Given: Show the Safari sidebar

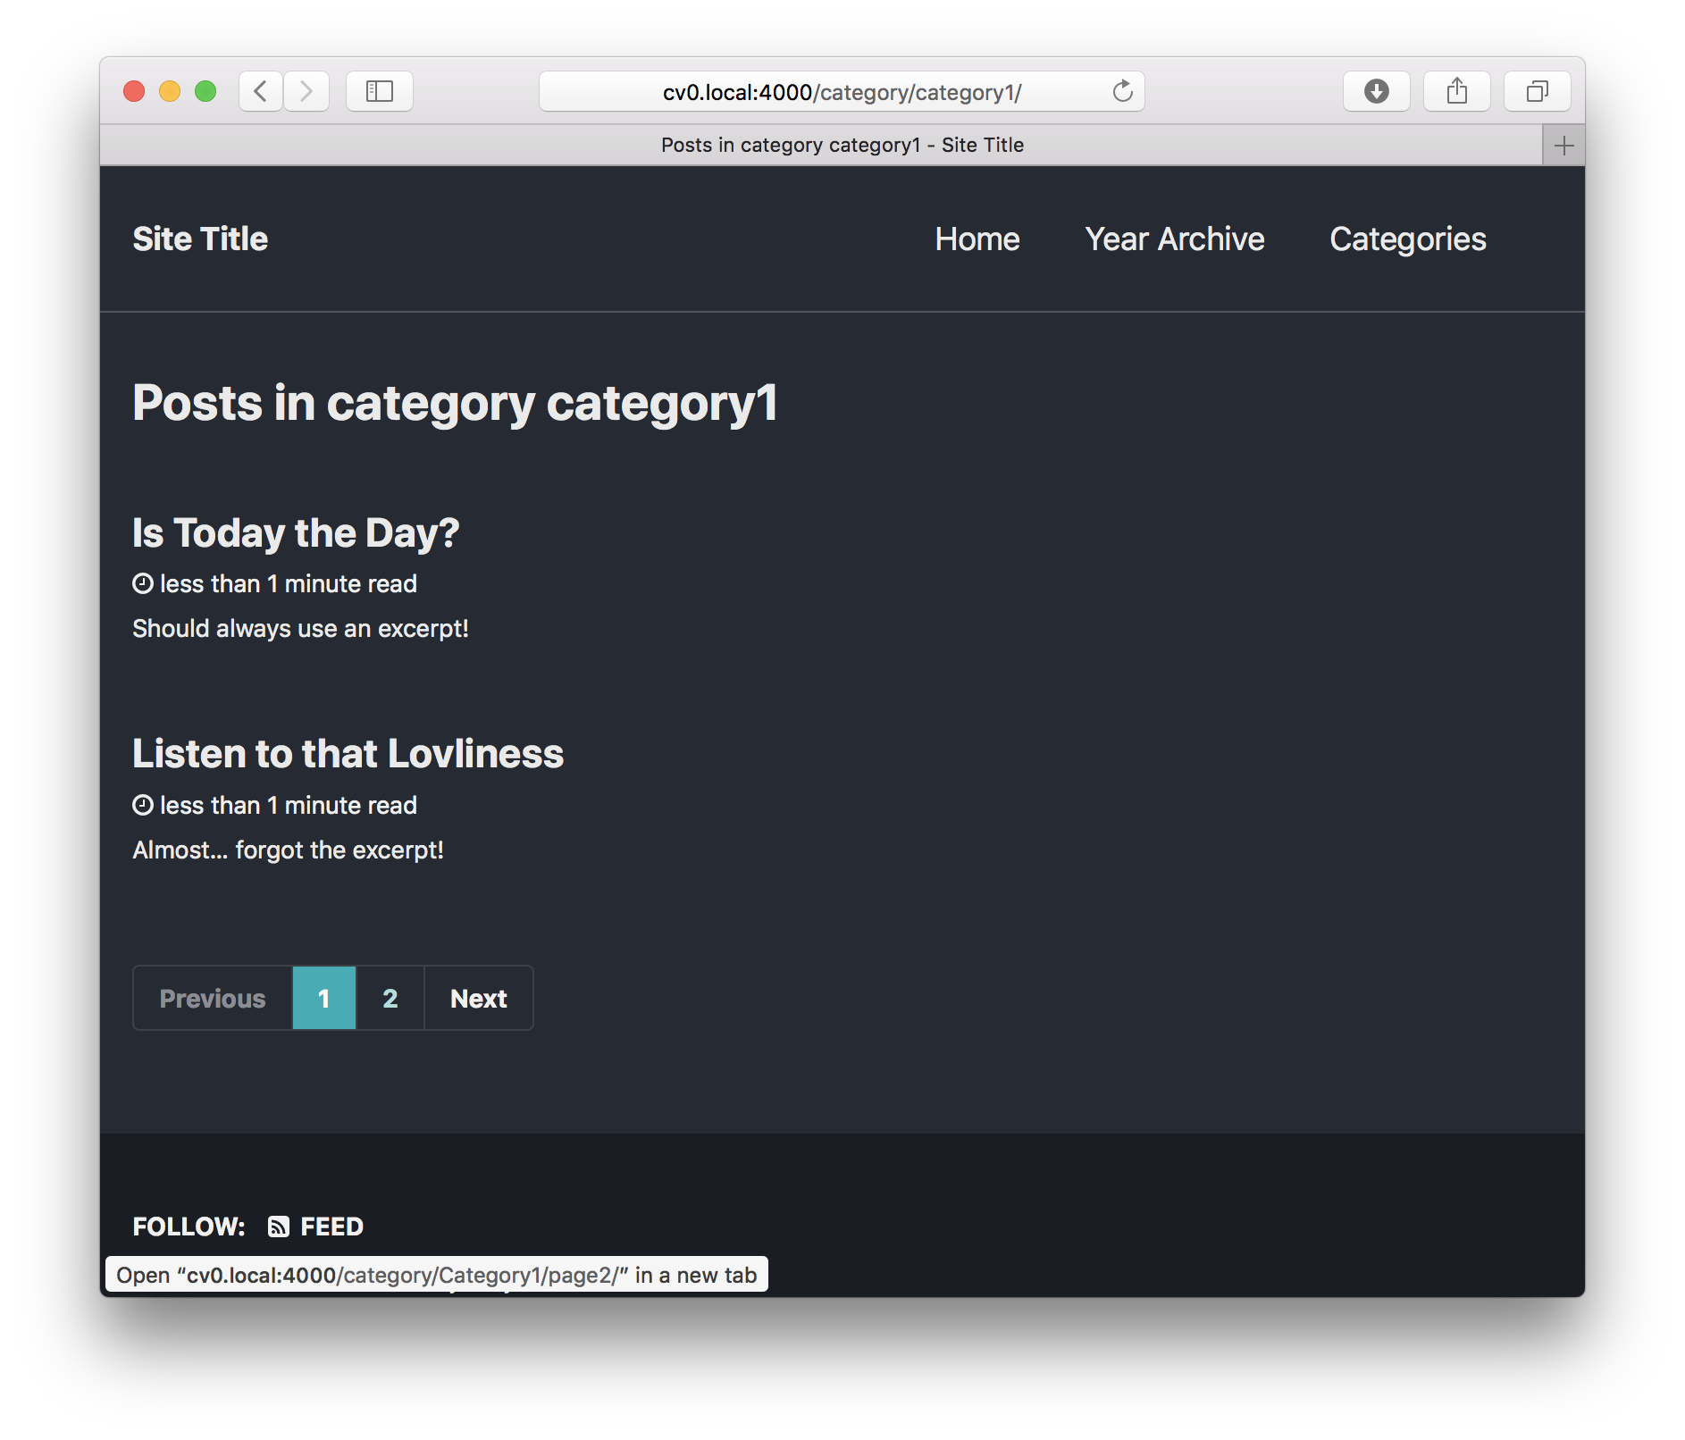Looking at the screenshot, I should 380,91.
